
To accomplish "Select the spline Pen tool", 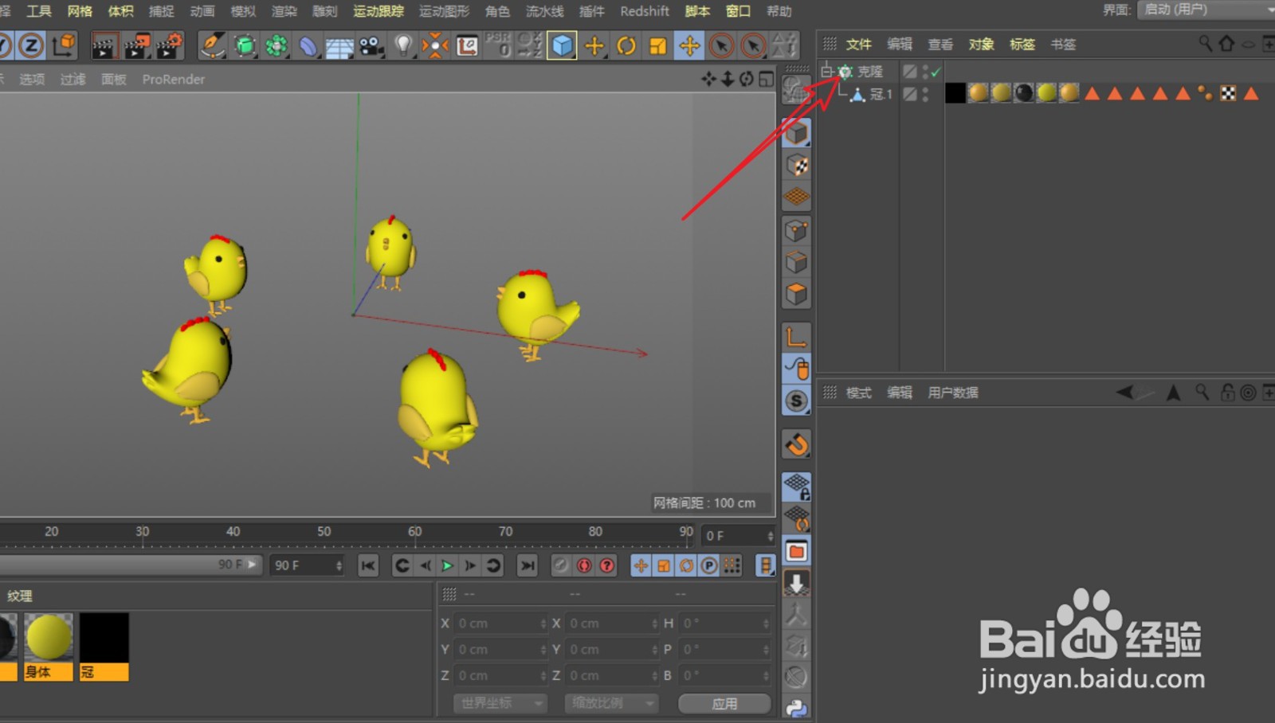I will tap(212, 45).
